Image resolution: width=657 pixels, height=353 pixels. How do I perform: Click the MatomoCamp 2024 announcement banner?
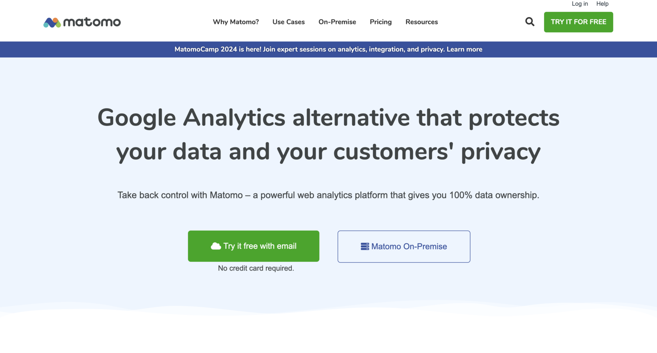[328, 49]
